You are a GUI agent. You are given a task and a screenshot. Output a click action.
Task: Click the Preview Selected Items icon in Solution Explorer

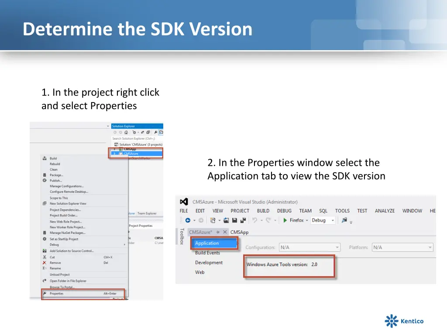(x=161, y=132)
